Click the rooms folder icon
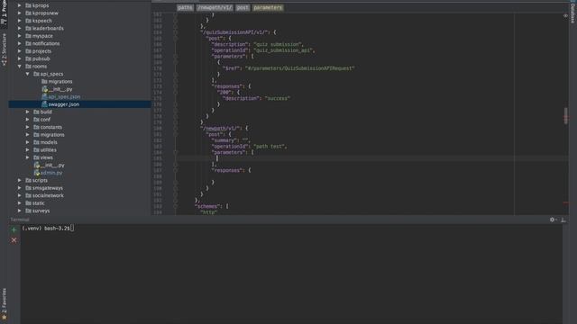 coord(28,67)
